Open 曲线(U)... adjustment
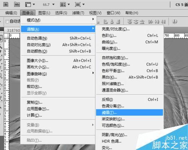This screenshot has width=188, height=150. (130, 42)
